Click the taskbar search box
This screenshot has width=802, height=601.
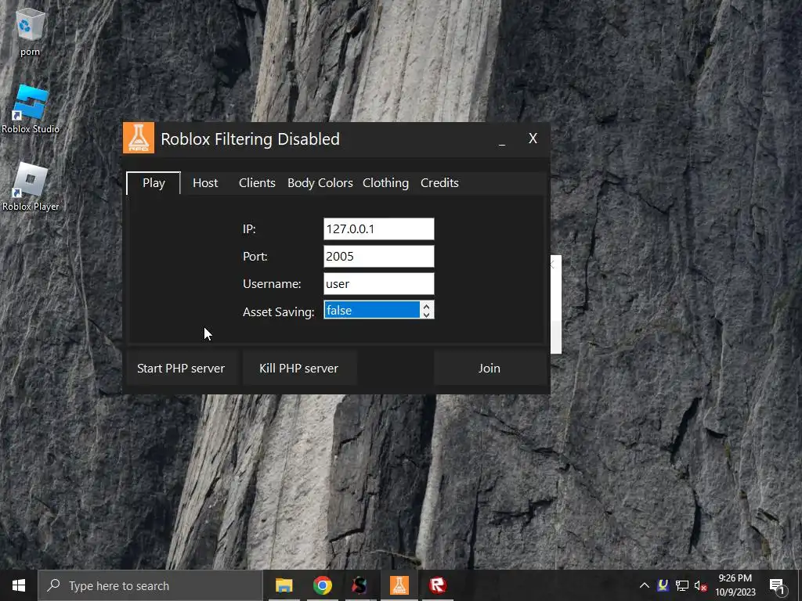click(x=150, y=585)
